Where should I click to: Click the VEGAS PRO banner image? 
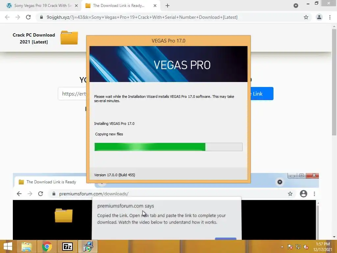[168, 64]
